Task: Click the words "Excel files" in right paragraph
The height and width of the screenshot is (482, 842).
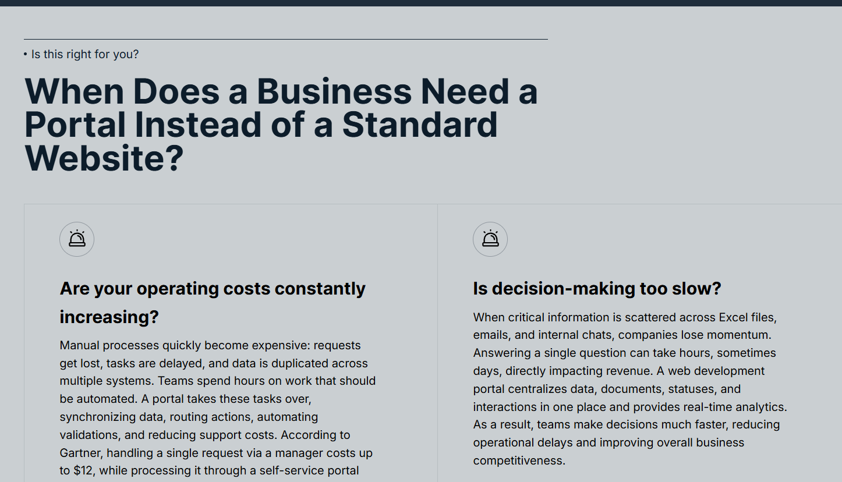Action: tap(747, 317)
